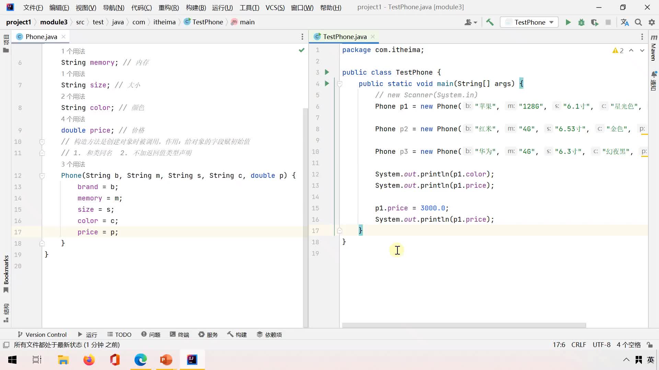Open the Bookmarks tool window

tap(6, 274)
